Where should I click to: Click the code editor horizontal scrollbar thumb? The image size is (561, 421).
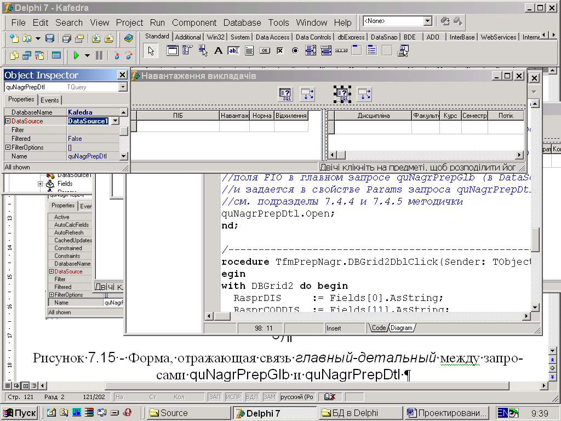pos(222,316)
